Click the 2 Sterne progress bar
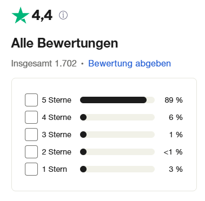205x201 pixels. coord(117,152)
